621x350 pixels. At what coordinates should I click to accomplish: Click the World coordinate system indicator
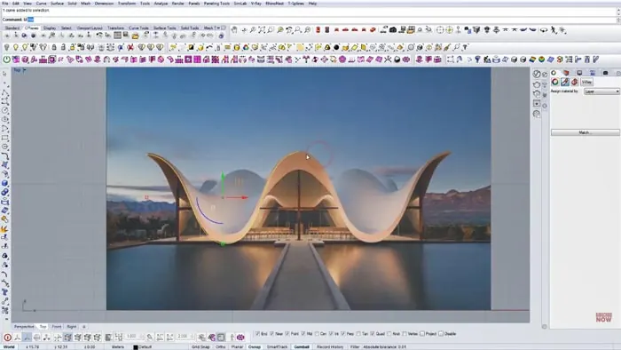[x=9, y=346]
